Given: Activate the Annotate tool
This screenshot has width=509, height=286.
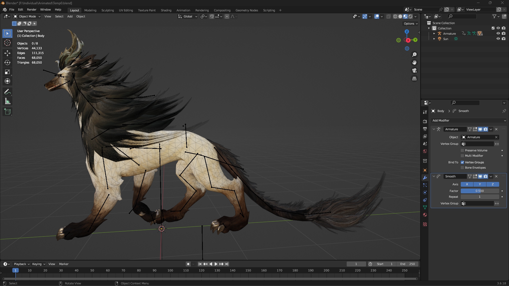Looking at the screenshot, I should [7, 92].
